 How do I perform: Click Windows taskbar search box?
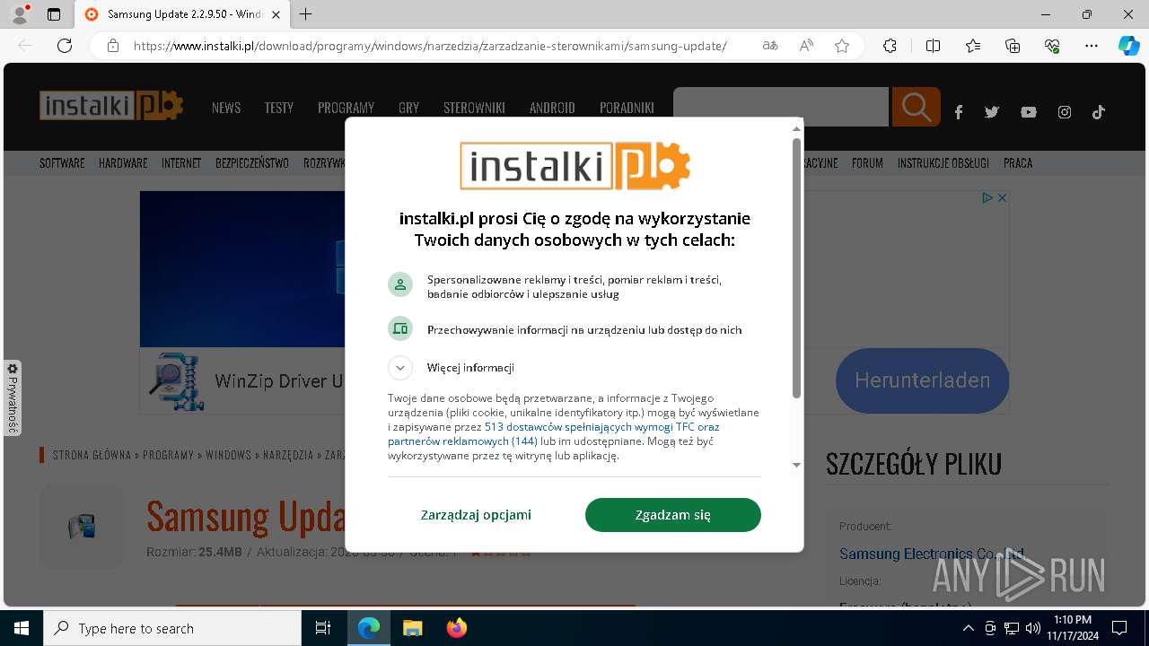pyautogui.click(x=172, y=628)
